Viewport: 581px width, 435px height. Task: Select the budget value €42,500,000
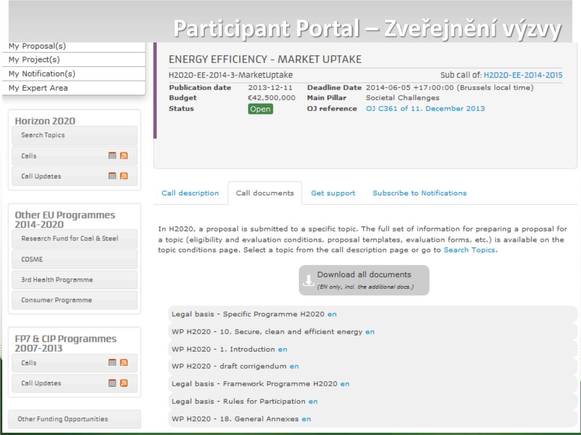click(272, 97)
